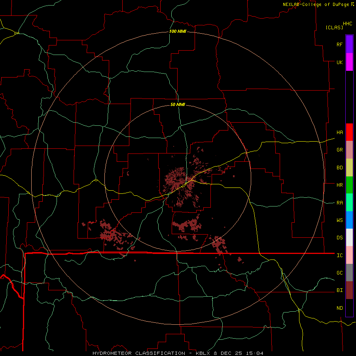This screenshot has width=356, height=356.
Task: Select the HR green legend swatch
Action: click(x=349, y=185)
